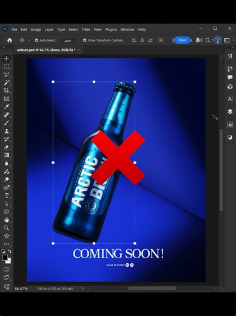Image resolution: width=236 pixels, height=316 pixels.
Task: Click the vertical canvas scrollbar
Action: (221, 170)
